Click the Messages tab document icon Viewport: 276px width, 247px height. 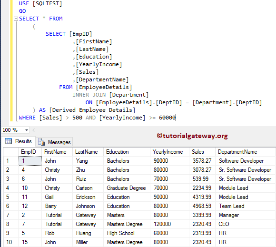pos(41,142)
